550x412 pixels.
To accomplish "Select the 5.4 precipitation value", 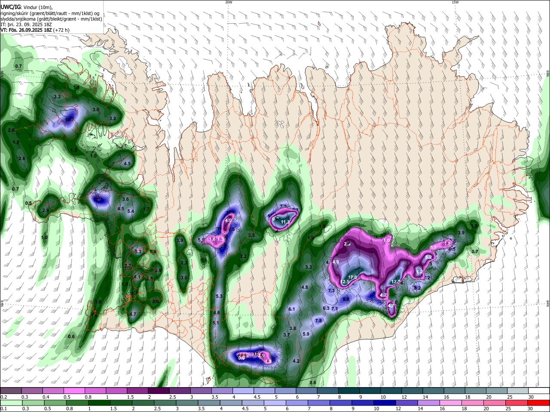I will click(x=131, y=211).
